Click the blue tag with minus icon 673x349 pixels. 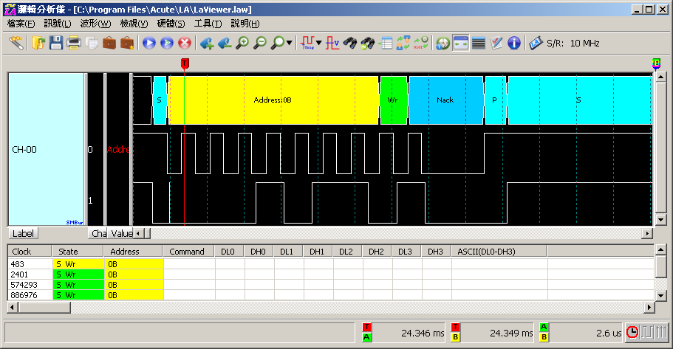click(x=225, y=43)
